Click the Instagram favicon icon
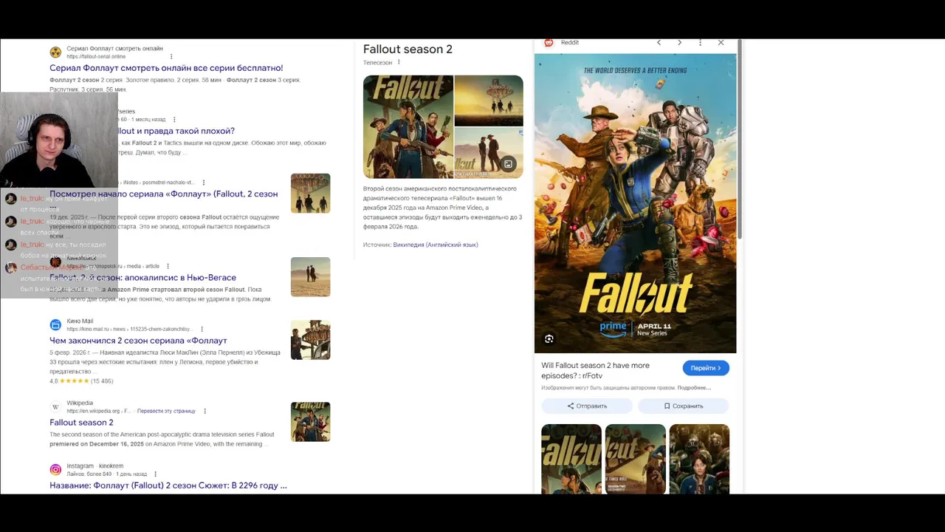This screenshot has width=945, height=532. pos(55,470)
